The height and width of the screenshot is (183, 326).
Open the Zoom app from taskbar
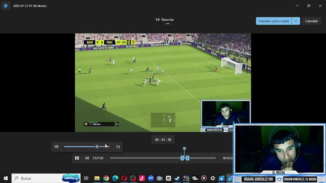(x=151, y=178)
